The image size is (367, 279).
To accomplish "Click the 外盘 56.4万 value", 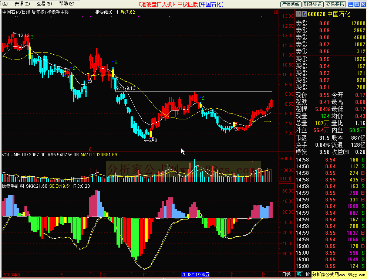I will click(x=321, y=130).
